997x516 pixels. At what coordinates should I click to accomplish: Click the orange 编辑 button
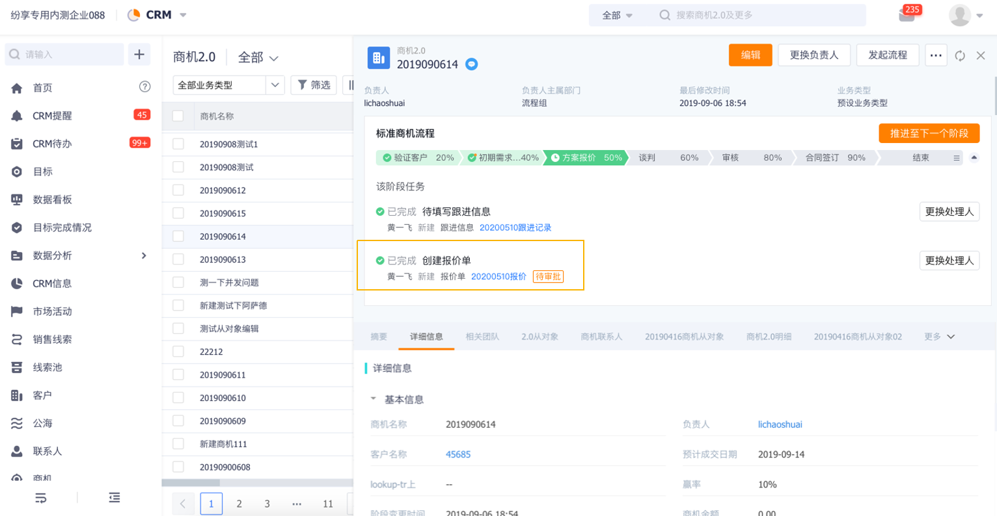point(750,55)
